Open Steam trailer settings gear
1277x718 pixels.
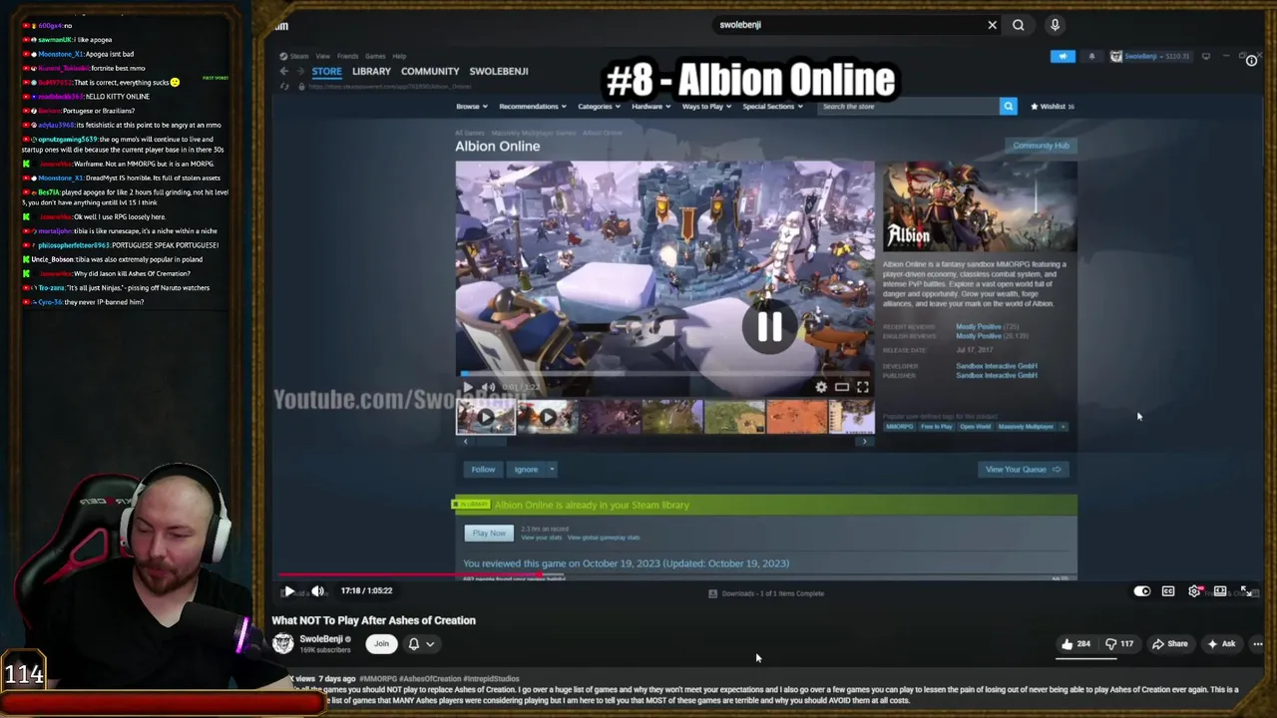click(821, 387)
